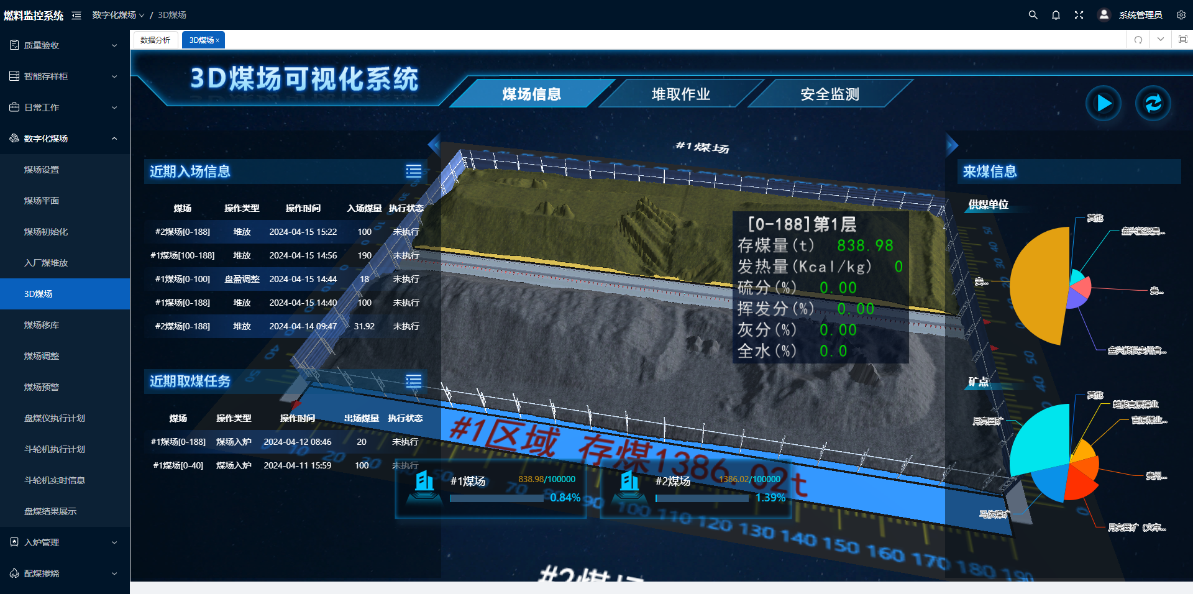
Task: Close the 3D煤场 page tab
Action: 217,40
